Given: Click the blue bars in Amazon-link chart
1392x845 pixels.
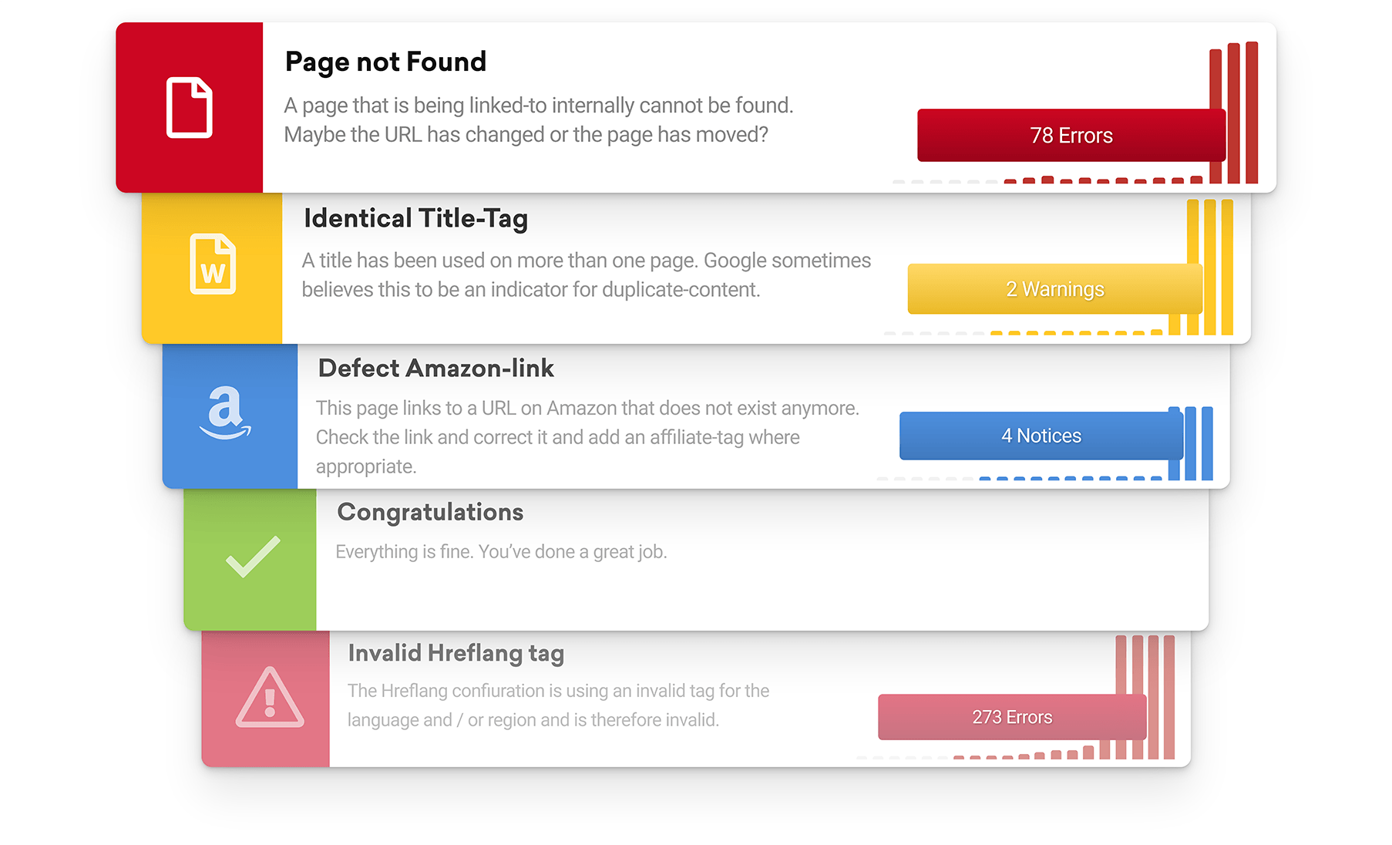Looking at the screenshot, I should (x=1191, y=443).
